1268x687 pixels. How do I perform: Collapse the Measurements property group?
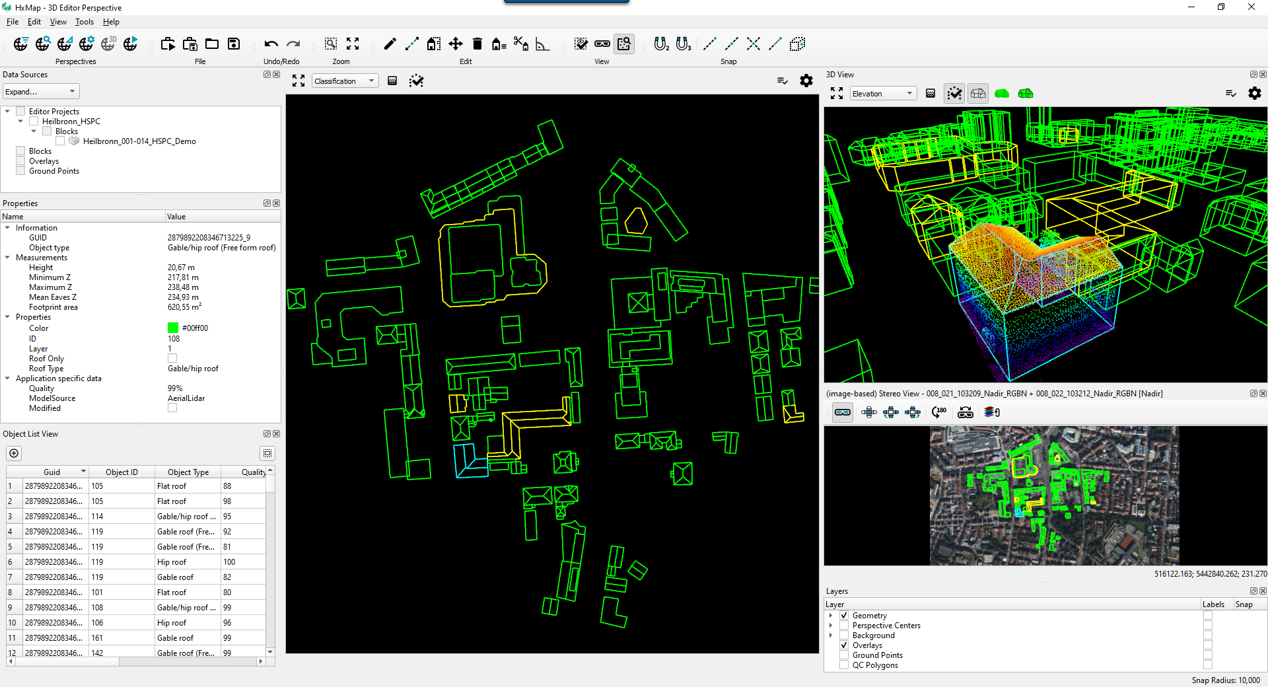point(7,258)
